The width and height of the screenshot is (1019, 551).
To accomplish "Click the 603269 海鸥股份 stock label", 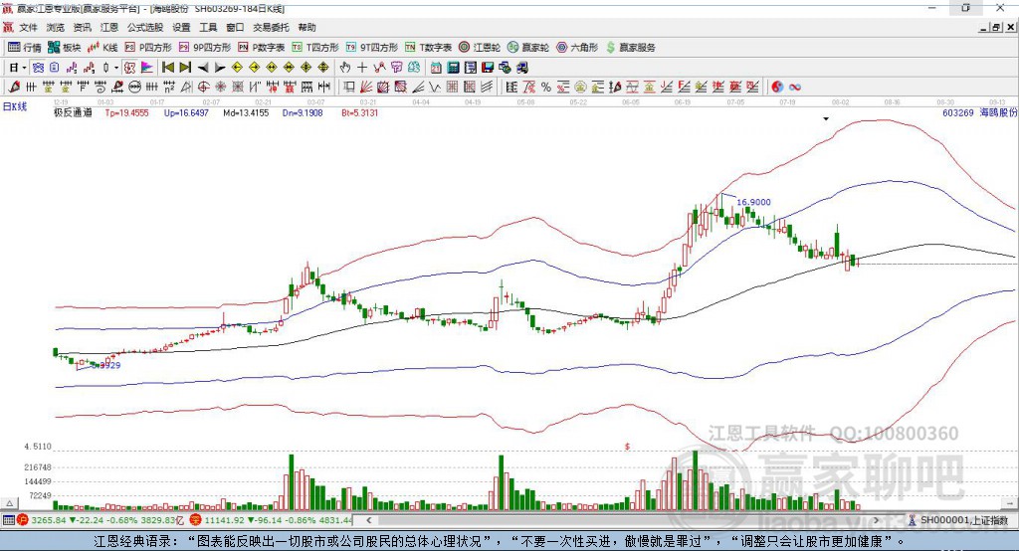I will (979, 112).
